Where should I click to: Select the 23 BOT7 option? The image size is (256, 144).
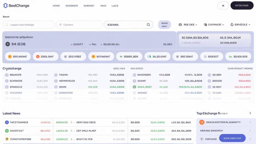[77, 44]
